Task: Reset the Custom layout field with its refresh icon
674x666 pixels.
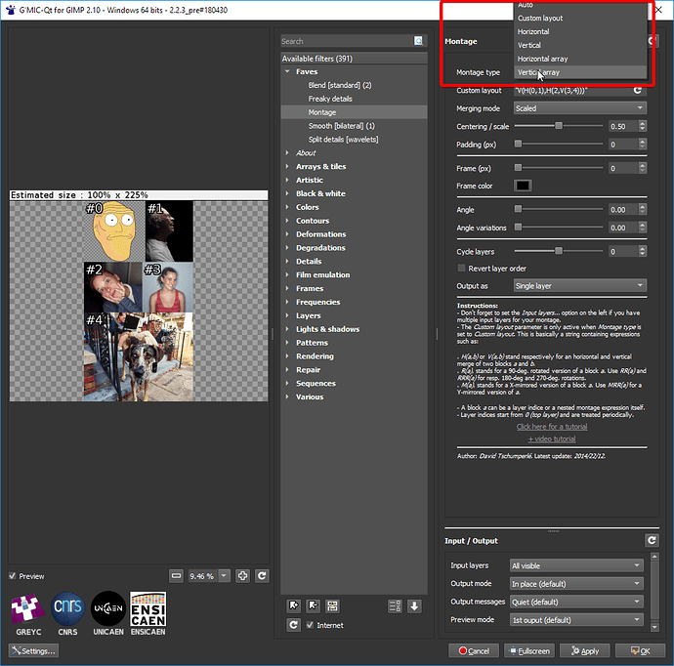Action: click(x=638, y=90)
